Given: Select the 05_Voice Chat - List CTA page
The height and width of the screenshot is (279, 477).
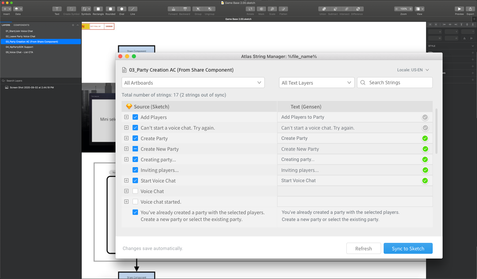Looking at the screenshot, I should 41,52.
